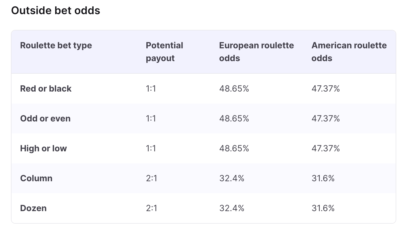
Task: Select the "Column" bet type cell
Action: (x=36, y=178)
